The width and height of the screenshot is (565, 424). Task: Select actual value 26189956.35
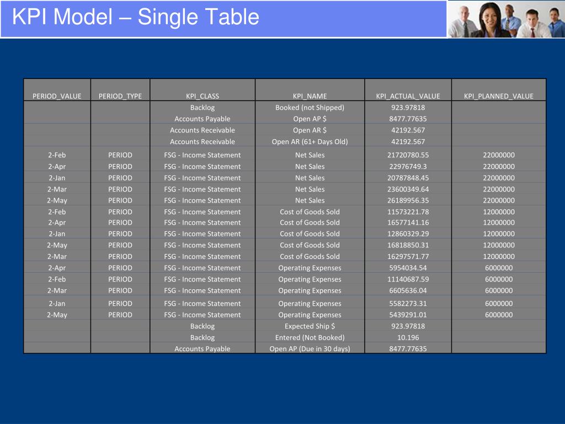tap(408, 200)
